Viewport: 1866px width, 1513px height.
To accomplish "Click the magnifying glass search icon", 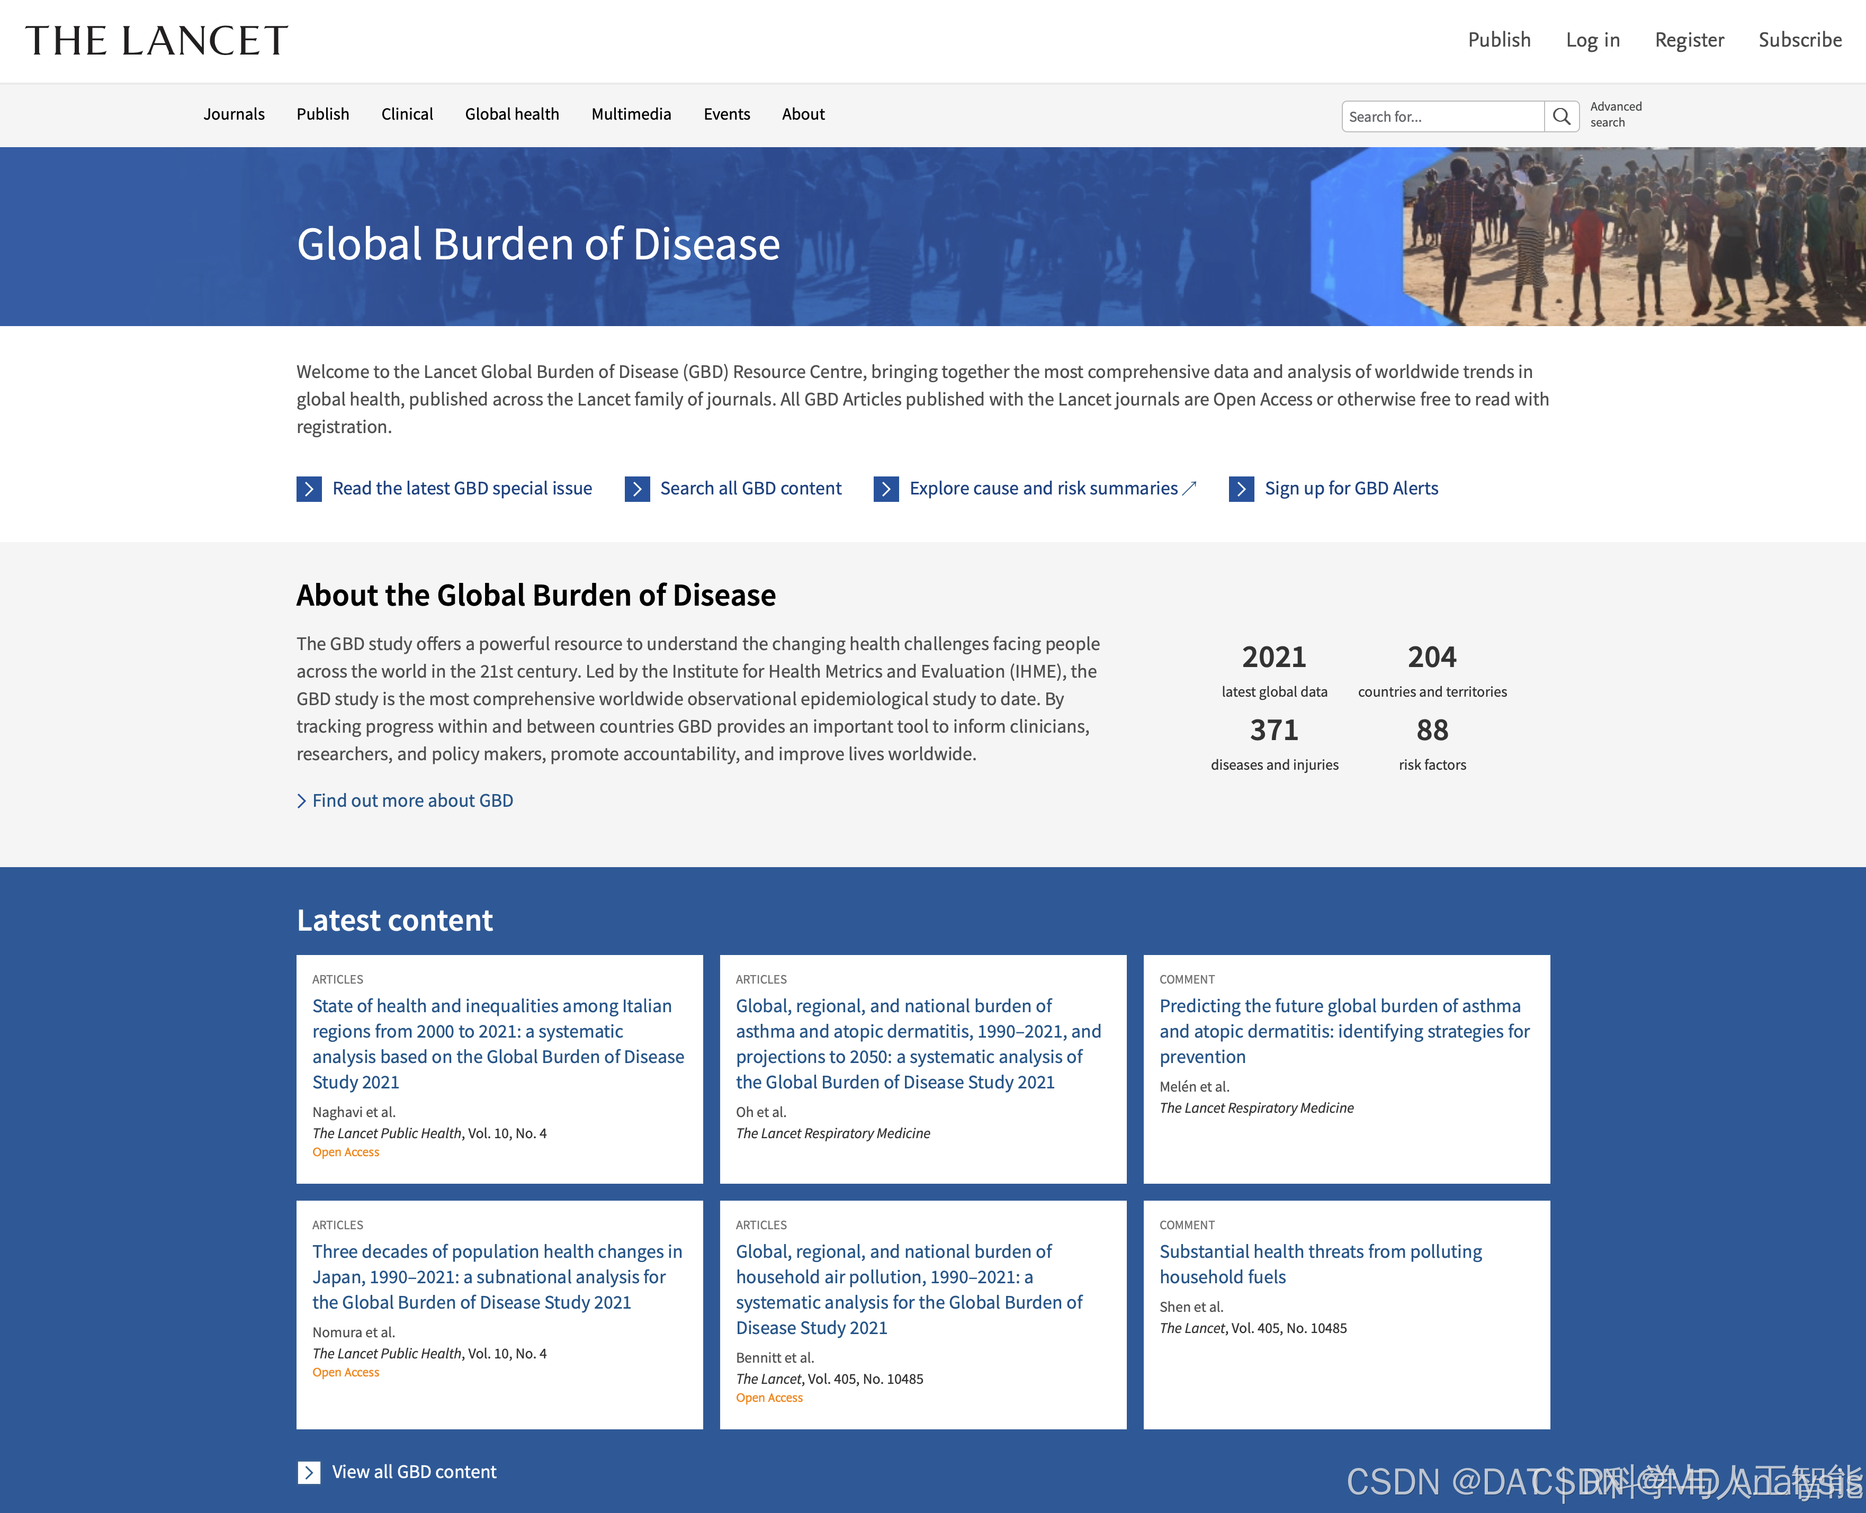I will point(1561,116).
